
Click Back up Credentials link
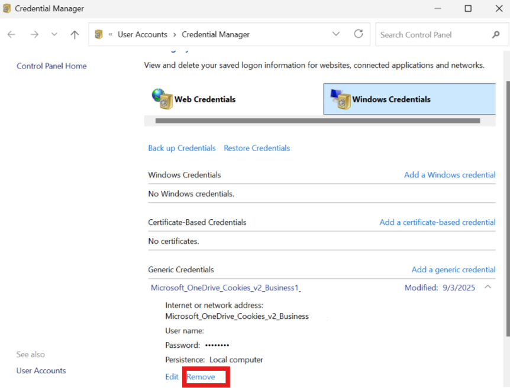click(182, 148)
